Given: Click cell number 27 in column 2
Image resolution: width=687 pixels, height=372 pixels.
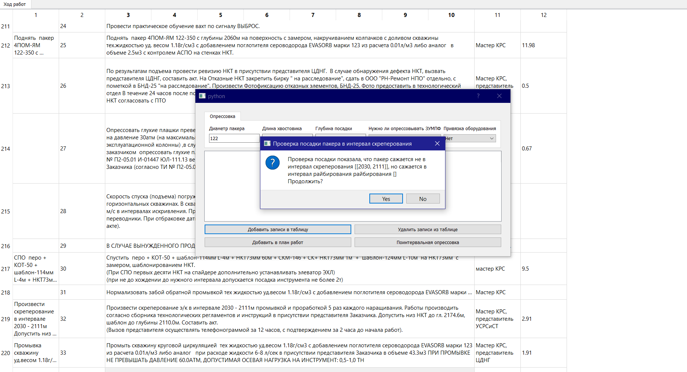Looking at the screenshot, I should pyautogui.click(x=82, y=149).
